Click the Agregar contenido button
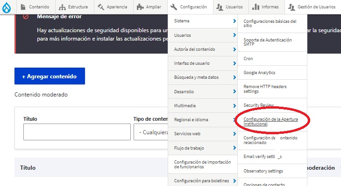The image size is (341, 186). click(x=50, y=76)
